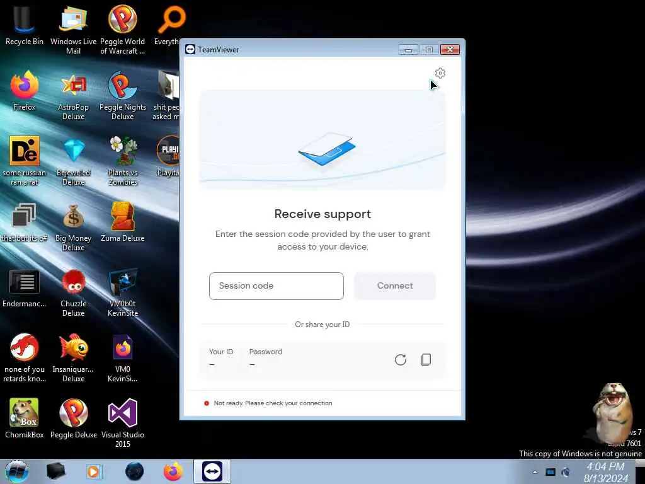Select Bejeweled Deluxe desktop icon
This screenshot has height=484, width=645.
[73, 161]
